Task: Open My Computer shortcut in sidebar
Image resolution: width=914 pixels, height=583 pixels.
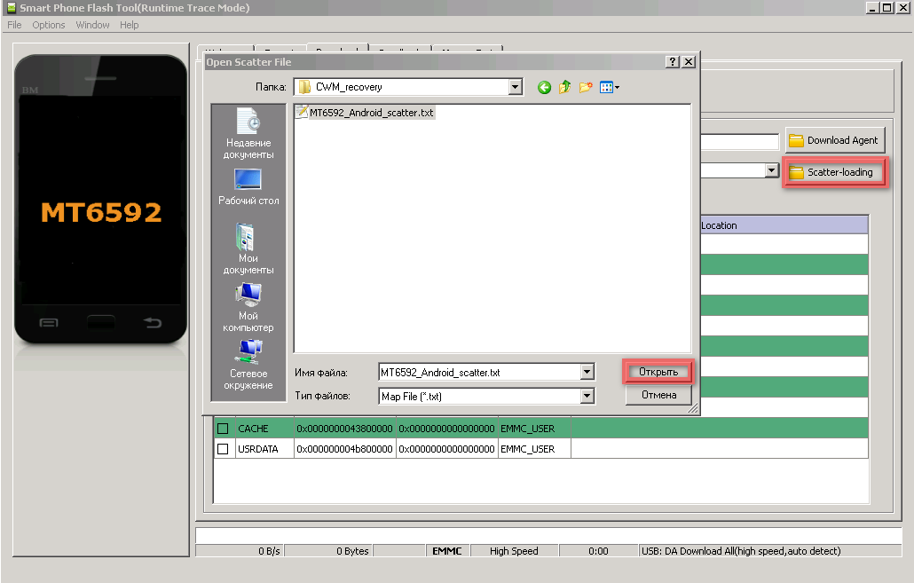Action: click(248, 307)
